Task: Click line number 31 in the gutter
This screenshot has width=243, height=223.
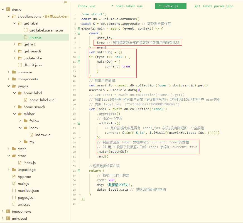Action: [74, 157]
